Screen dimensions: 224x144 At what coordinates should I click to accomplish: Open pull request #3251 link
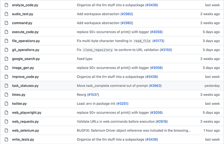tap(122, 103)
